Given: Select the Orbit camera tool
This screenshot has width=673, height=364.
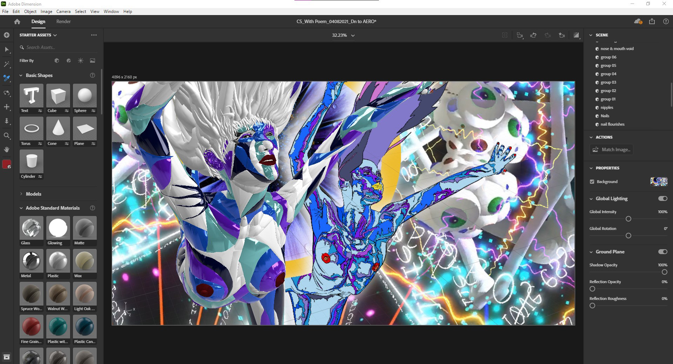Looking at the screenshot, I should (7, 93).
